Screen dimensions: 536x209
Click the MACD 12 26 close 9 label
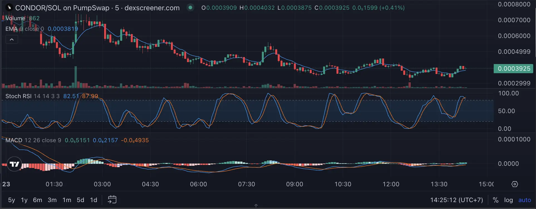[x=33, y=140]
